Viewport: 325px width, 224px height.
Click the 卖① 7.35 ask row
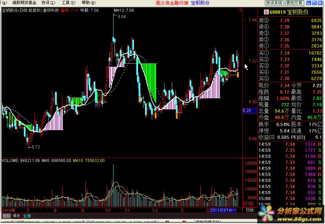[x=290, y=46]
